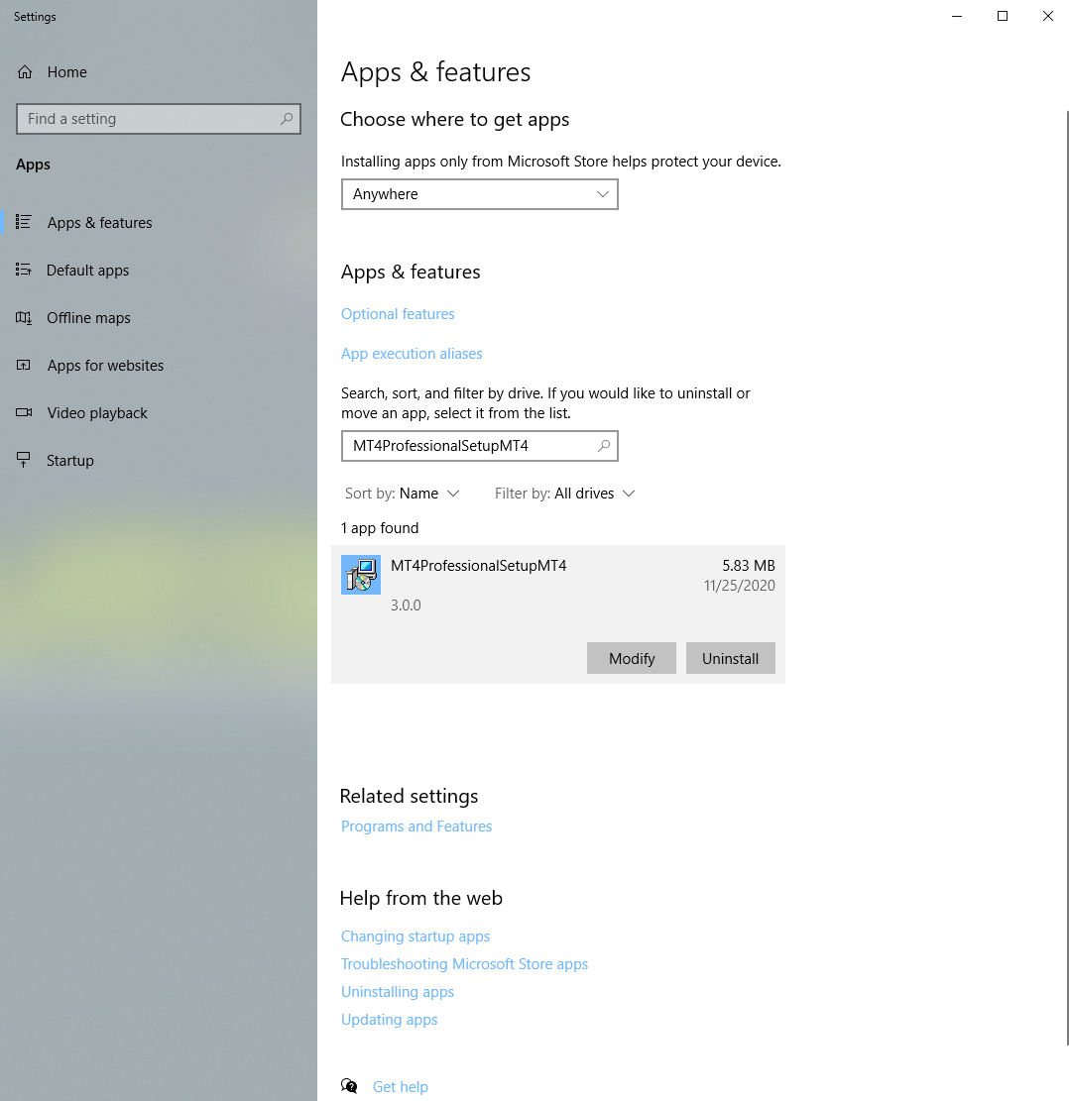Open Uninstalling apps help link
The height and width of the screenshot is (1101, 1069).
click(x=397, y=991)
